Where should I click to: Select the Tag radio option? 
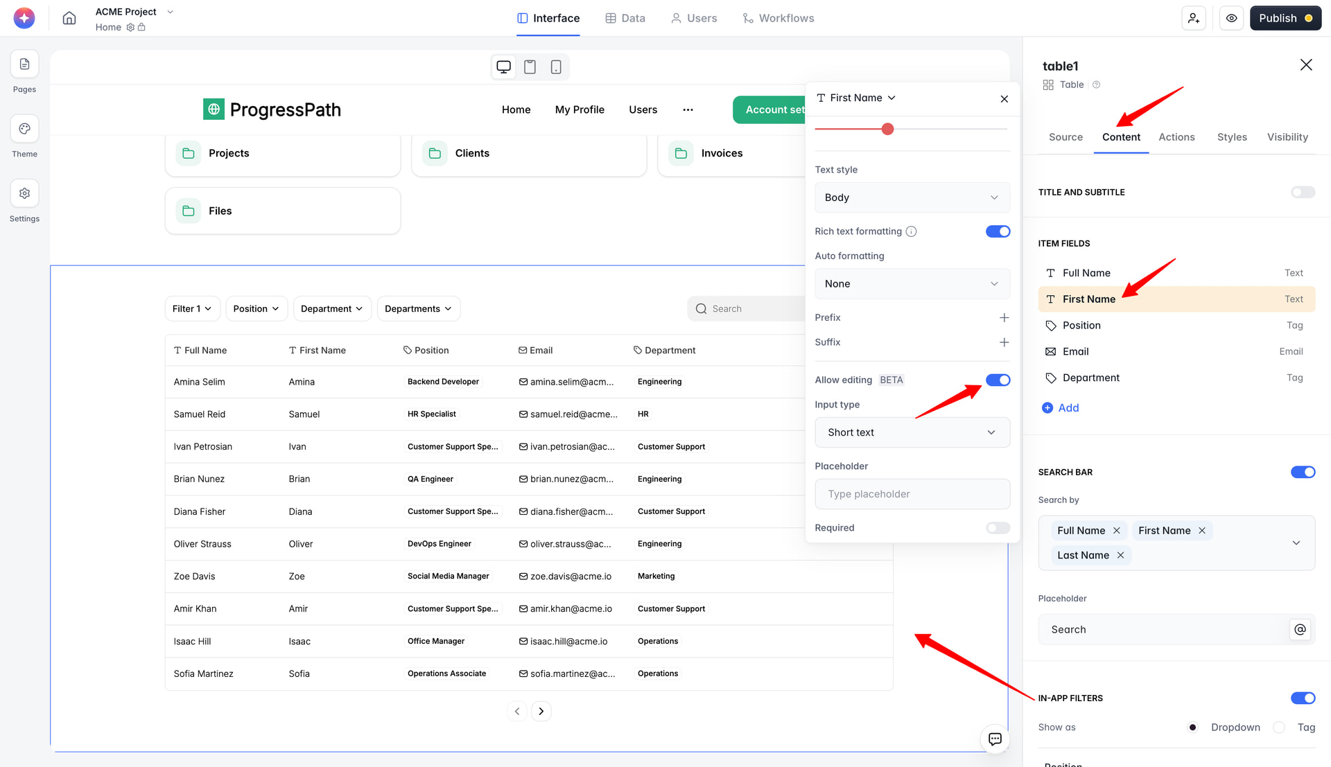[x=1279, y=728]
